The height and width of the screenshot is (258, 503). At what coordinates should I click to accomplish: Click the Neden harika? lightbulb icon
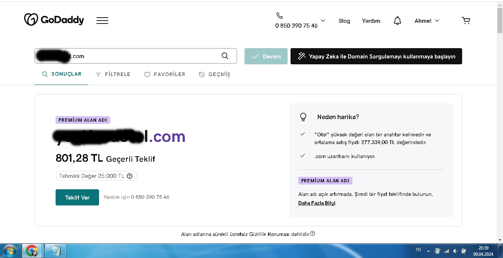[x=303, y=117]
